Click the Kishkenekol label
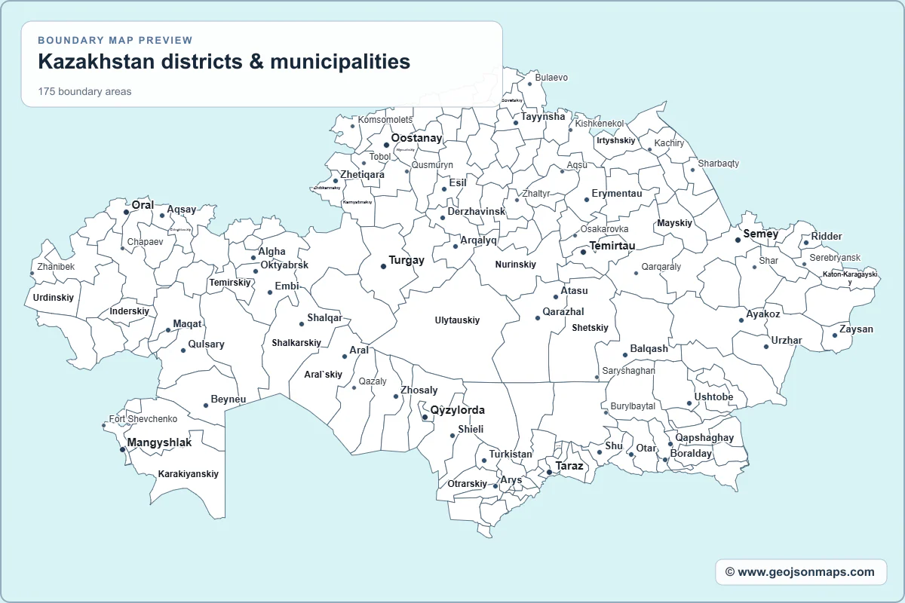905x603 pixels. tap(600, 124)
